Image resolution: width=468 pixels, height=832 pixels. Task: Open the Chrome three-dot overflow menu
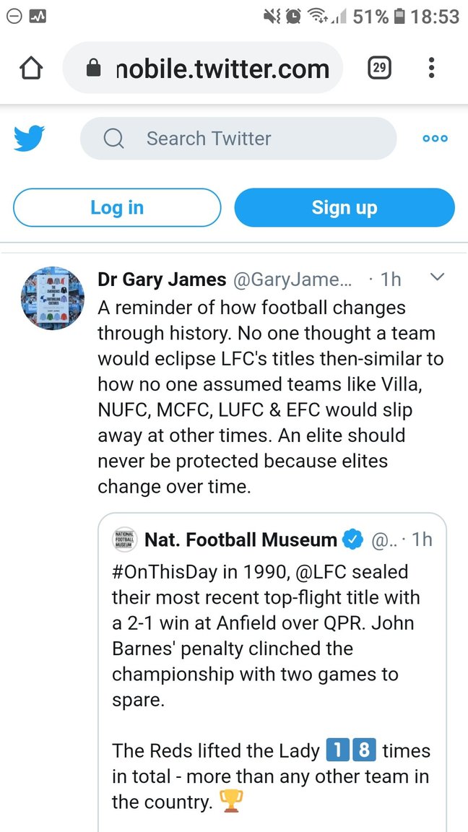431,68
